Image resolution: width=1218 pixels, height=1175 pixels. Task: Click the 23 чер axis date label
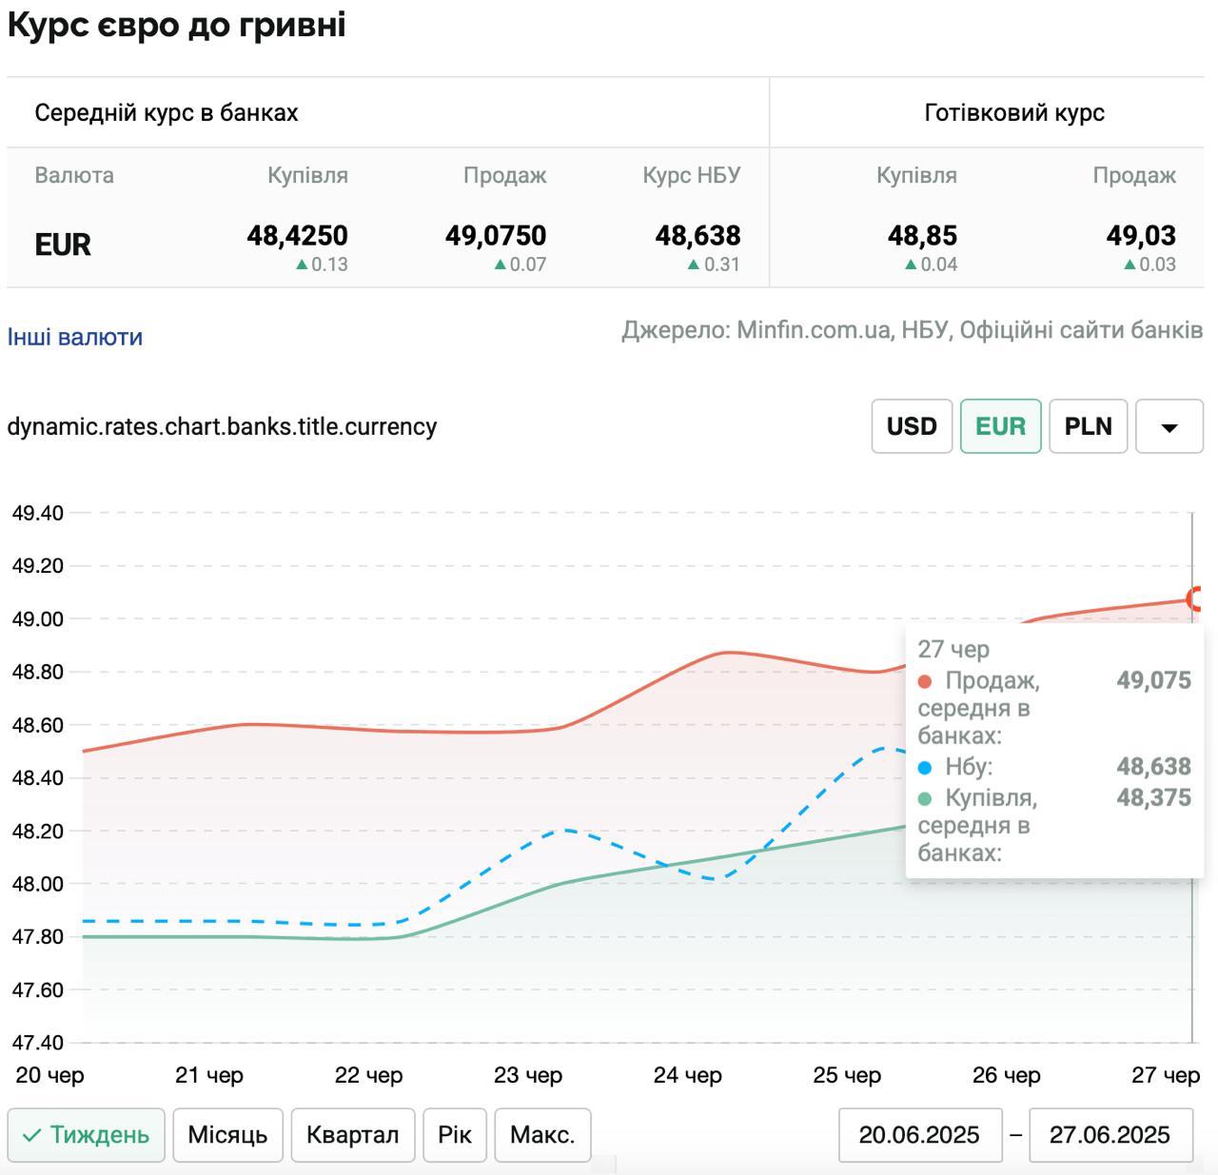coord(528,1075)
